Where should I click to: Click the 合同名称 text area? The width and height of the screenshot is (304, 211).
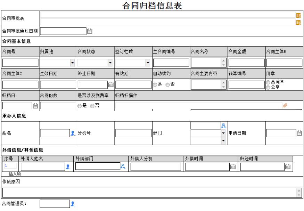coord(206,63)
